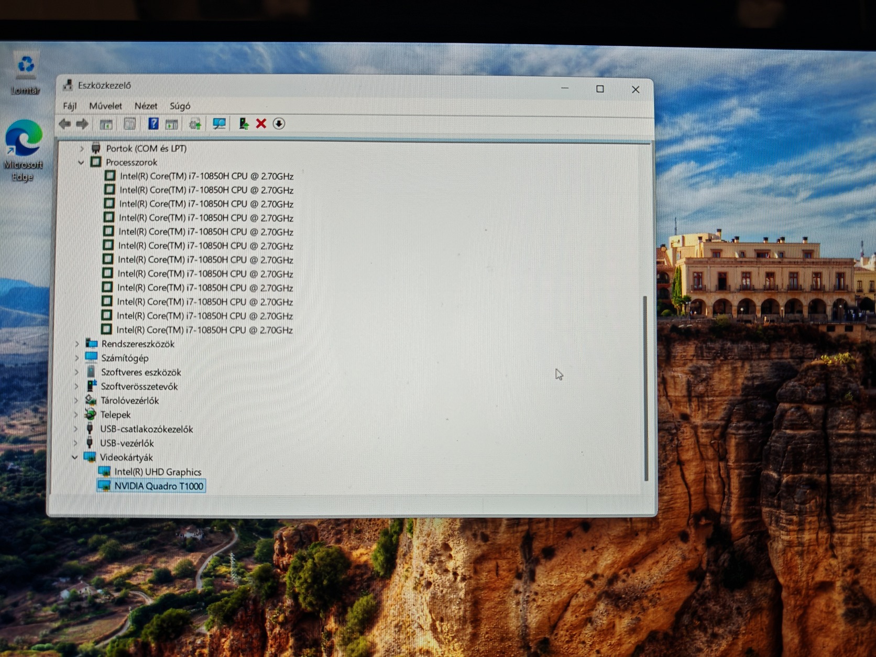The image size is (876, 657).
Task: Expand the USB-csatlakozókezelők node
Action: (x=75, y=429)
